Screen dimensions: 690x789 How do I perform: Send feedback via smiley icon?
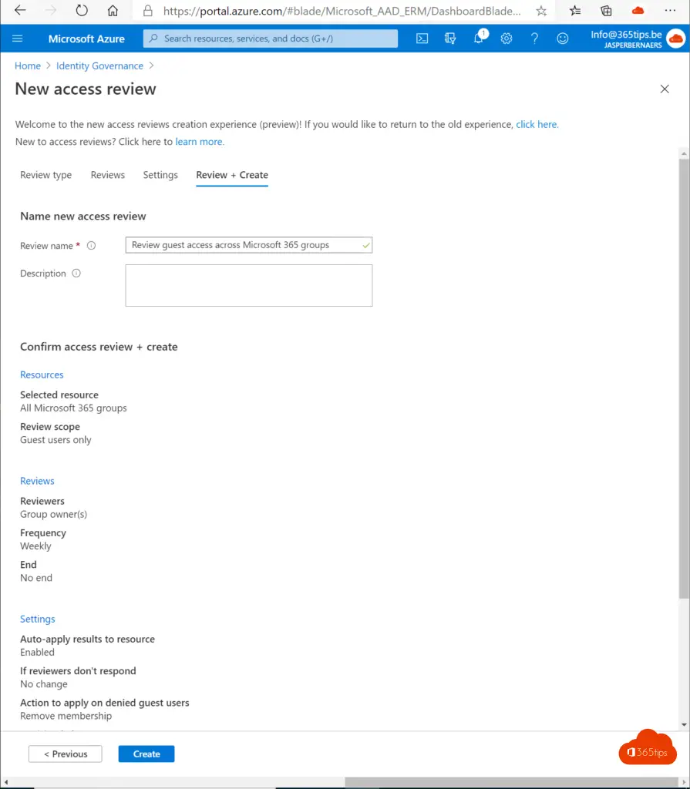coord(563,39)
